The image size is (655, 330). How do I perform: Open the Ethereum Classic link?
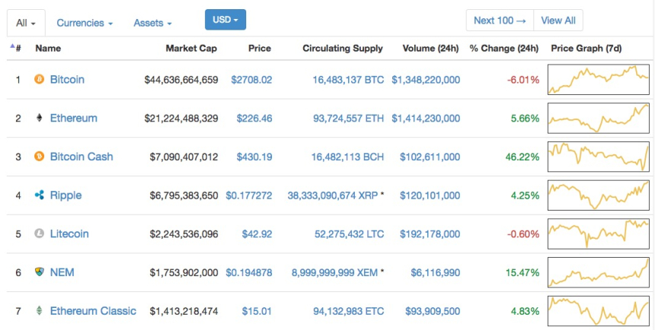coord(93,311)
